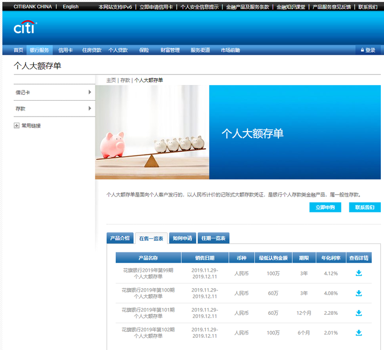Click the 4.08% rate cell
The image size is (384, 350).
[x=331, y=293]
